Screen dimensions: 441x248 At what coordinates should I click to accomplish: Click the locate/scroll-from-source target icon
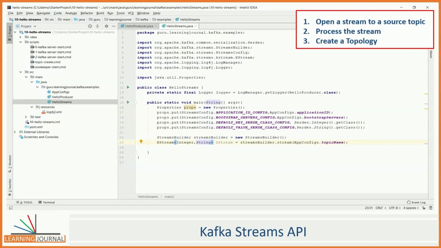90,26
